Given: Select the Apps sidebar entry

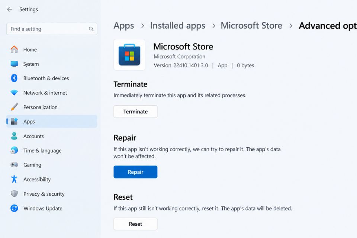Looking at the screenshot, I should click(52, 121).
